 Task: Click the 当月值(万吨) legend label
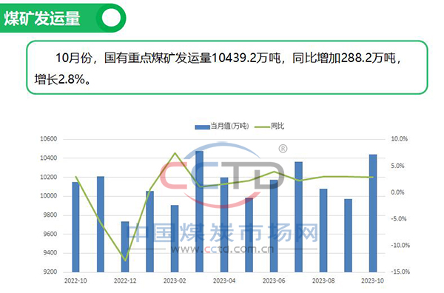pos(229,127)
